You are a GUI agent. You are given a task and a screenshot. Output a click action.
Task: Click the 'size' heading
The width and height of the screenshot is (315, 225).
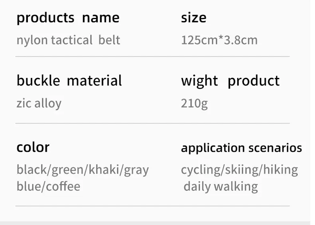click(194, 17)
